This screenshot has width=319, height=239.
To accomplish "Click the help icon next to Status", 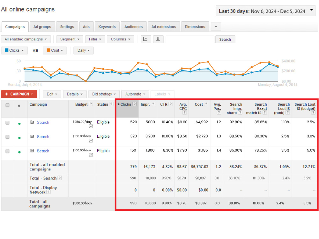I will 111,104.
